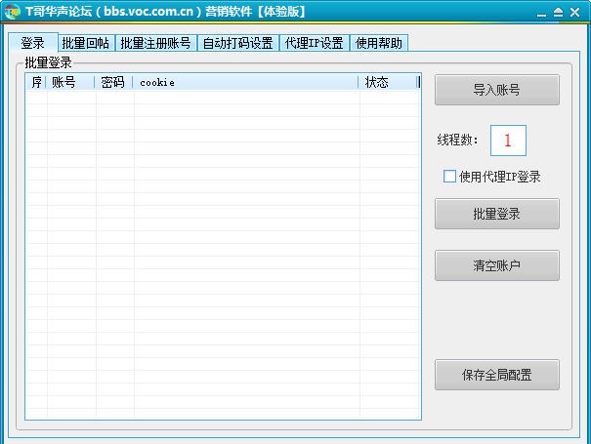This screenshot has height=444, width=591.
Task: Close the marketing software window
Action: click(x=574, y=13)
